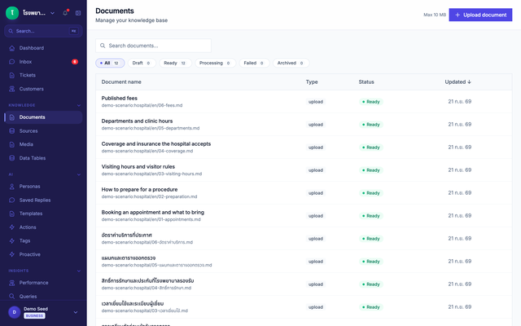This screenshot has width=521, height=326.
Task: Click the Upload document button
Action: coord(480,15)
